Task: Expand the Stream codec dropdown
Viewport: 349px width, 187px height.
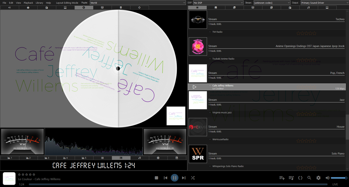Action: point(272,3)
